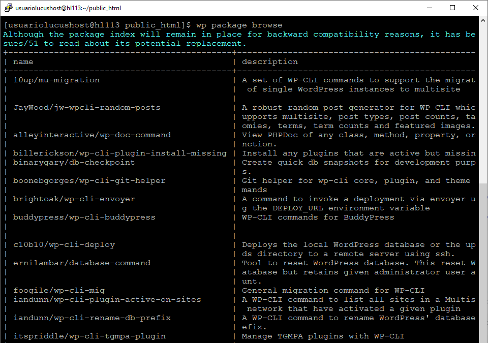Select the package name alleyinteractive/wp-doc-command

click(x=92, y=135)
